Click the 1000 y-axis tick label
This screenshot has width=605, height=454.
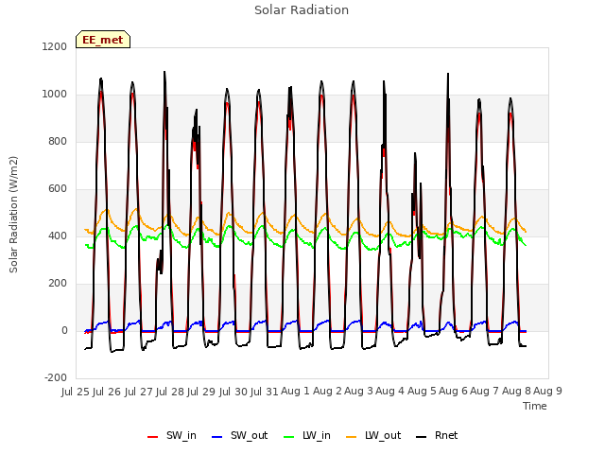click(55, 94)
